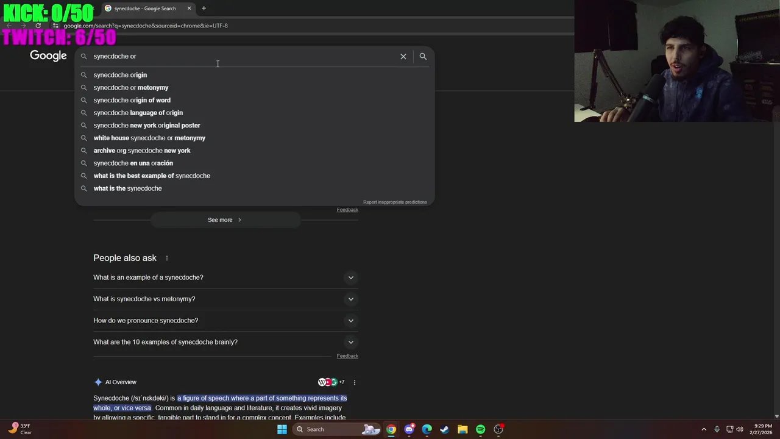Open Spotify from the taskbar
Image resolution: width=780 pixels, height=439 pixels.
click(x=480, y=429)
